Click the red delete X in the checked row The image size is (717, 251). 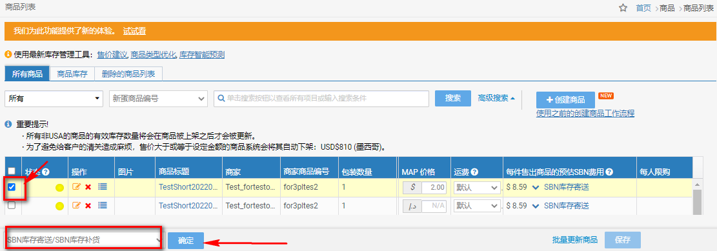[x=88, y=187]
